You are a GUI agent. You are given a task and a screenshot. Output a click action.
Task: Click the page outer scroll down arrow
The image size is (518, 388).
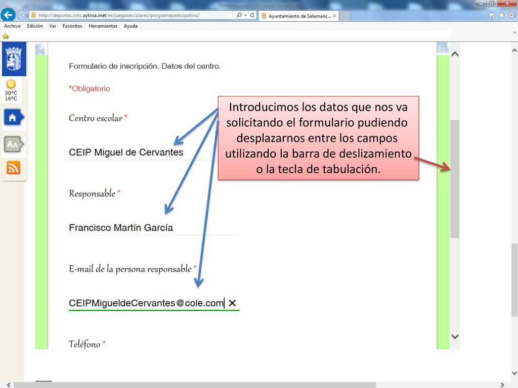(514, 373)
